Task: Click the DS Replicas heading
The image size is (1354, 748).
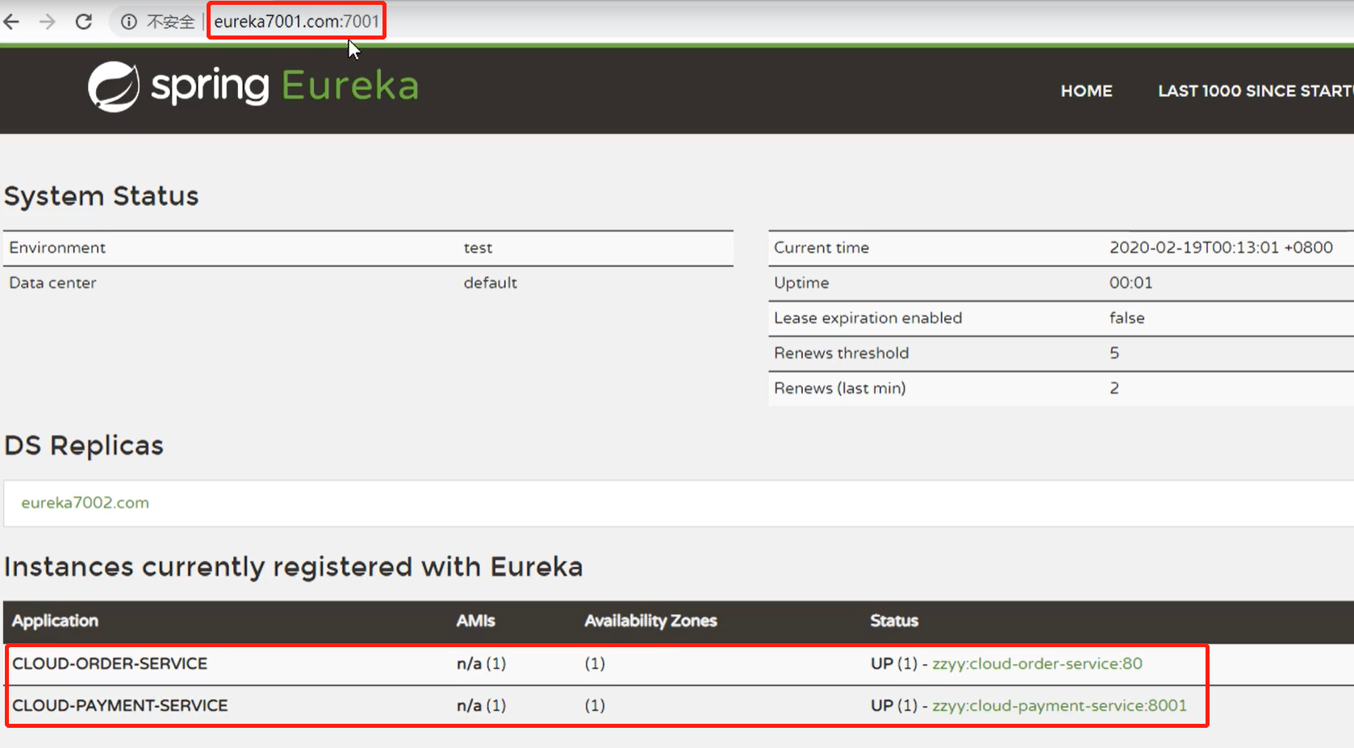Action: pos(84,445)
